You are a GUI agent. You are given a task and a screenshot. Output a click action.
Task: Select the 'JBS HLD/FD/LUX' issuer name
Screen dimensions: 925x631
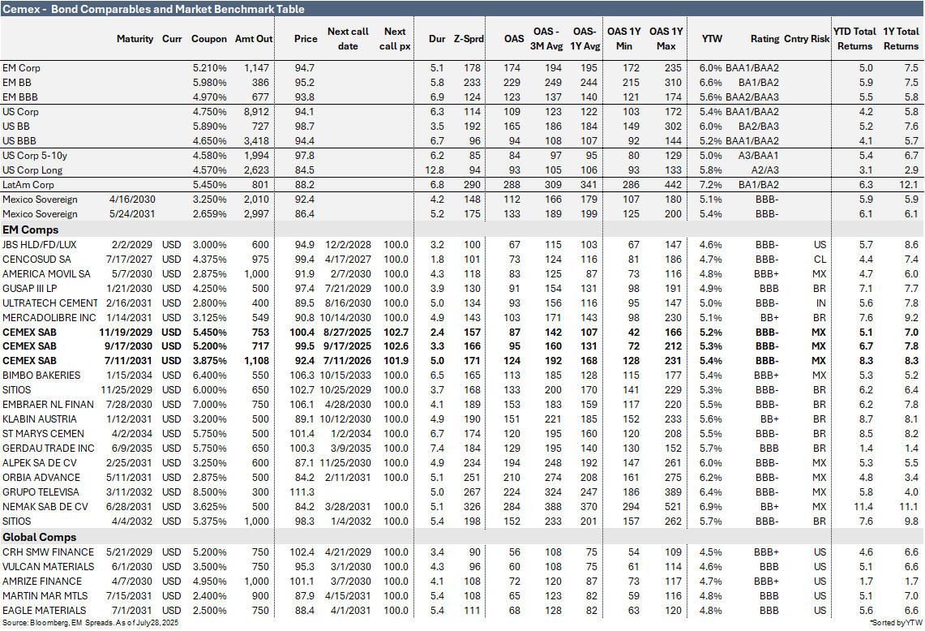pyautogui.click(x=40, y=244)
